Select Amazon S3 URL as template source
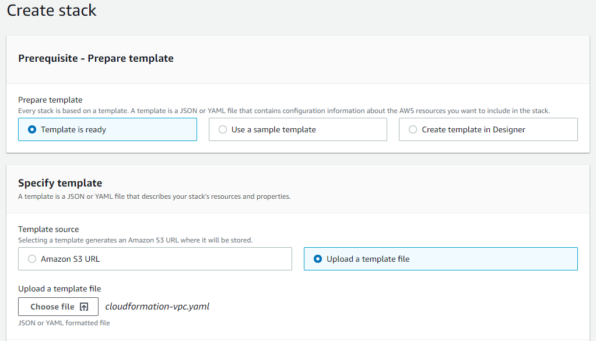 pyautogui.click(x=155, y=259)
